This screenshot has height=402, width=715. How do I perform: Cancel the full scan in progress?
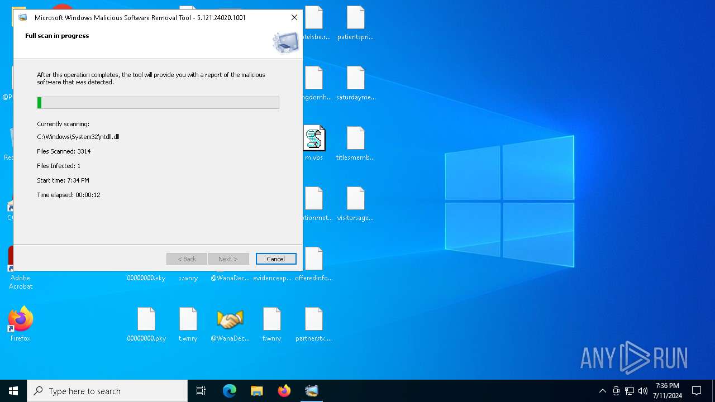pyautogui.click(x=276, y=259)
